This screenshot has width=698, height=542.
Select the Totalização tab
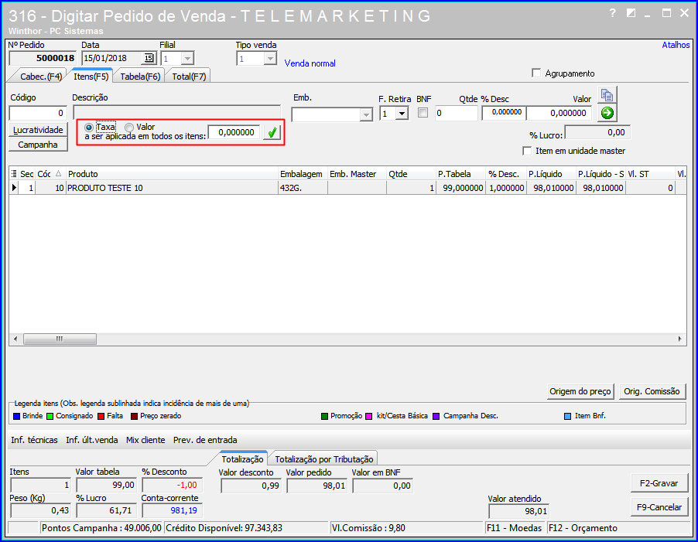[x=242, y=458]
